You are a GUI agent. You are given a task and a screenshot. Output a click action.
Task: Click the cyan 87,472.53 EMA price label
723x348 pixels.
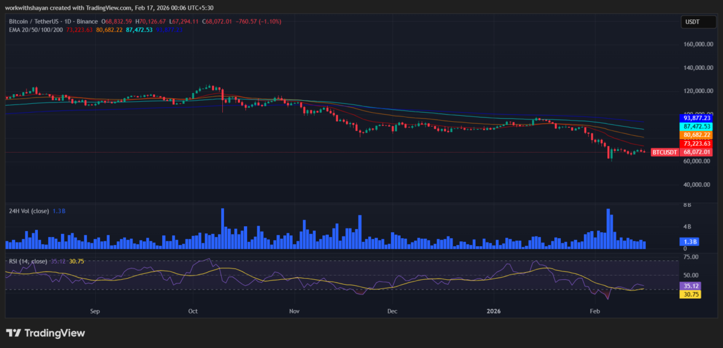696,127
